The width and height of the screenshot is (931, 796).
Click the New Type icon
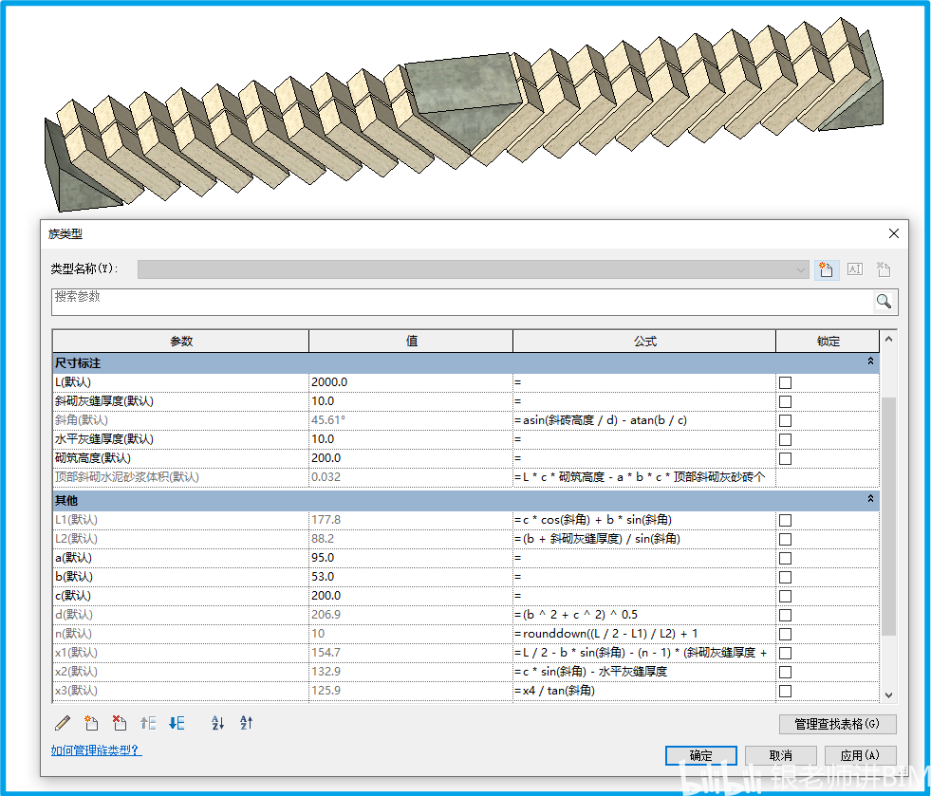pos(827,269)
